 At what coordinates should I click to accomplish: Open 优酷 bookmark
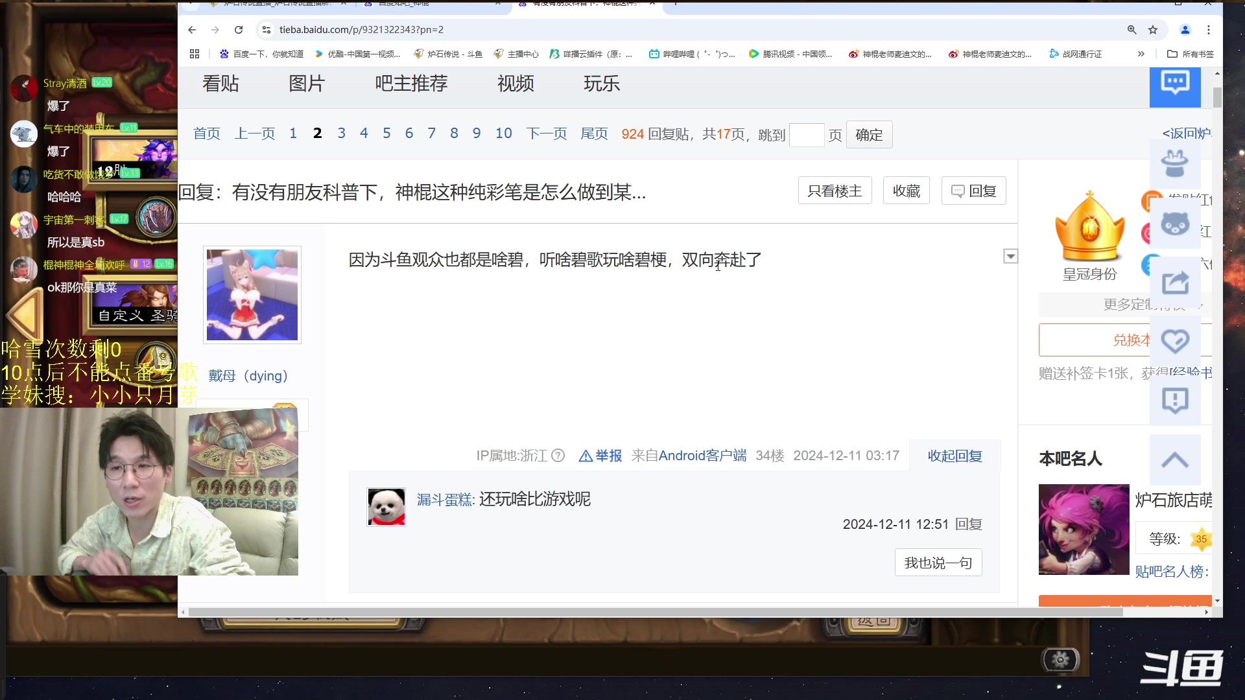357,54
